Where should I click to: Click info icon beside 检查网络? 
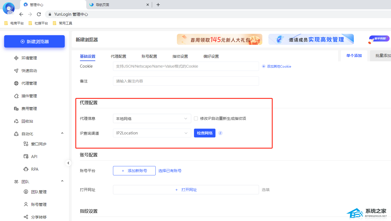(220, 133)
